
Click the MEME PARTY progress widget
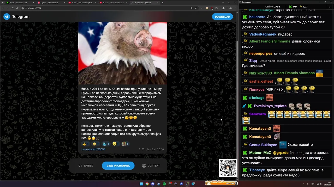point(221,183)
